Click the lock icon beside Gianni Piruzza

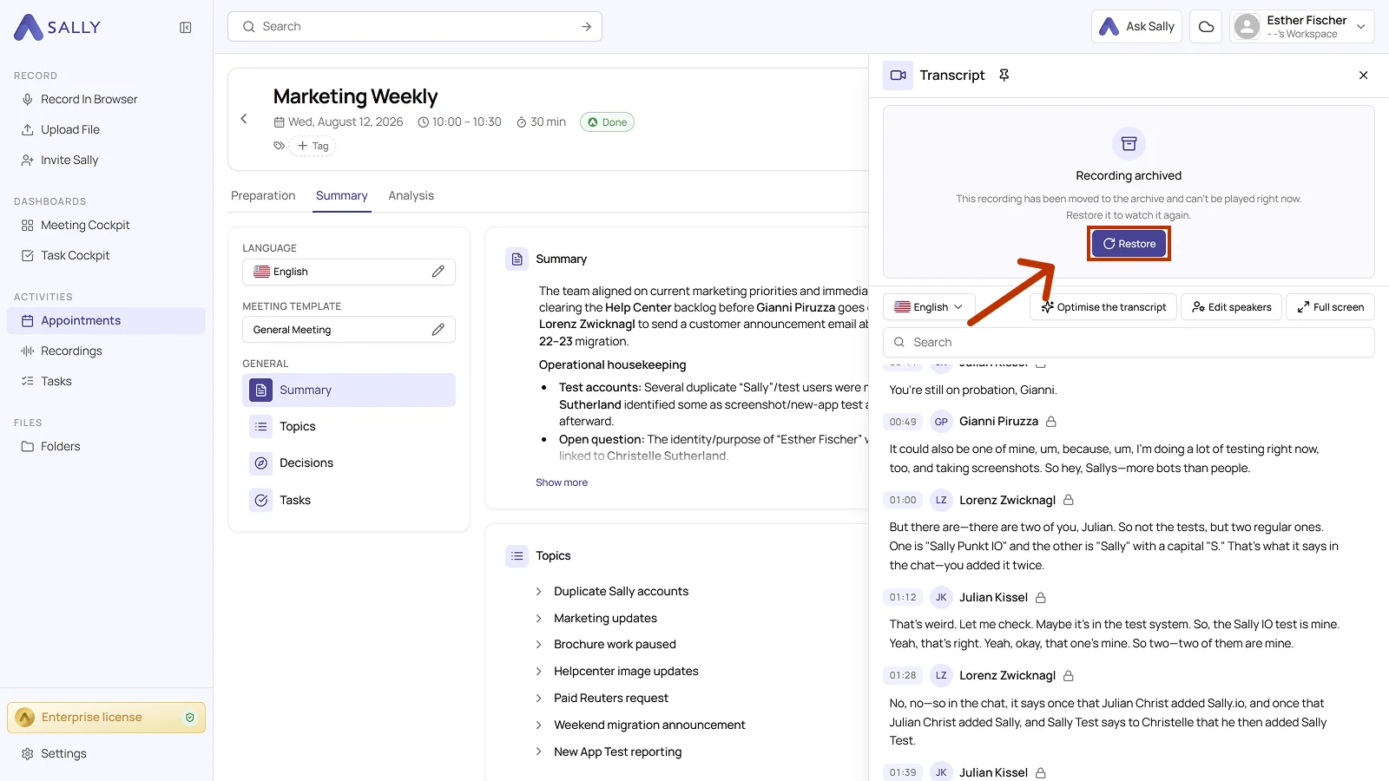(1051, 422)
